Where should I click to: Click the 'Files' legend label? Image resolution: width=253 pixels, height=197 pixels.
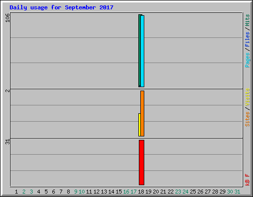click(248, 39)
